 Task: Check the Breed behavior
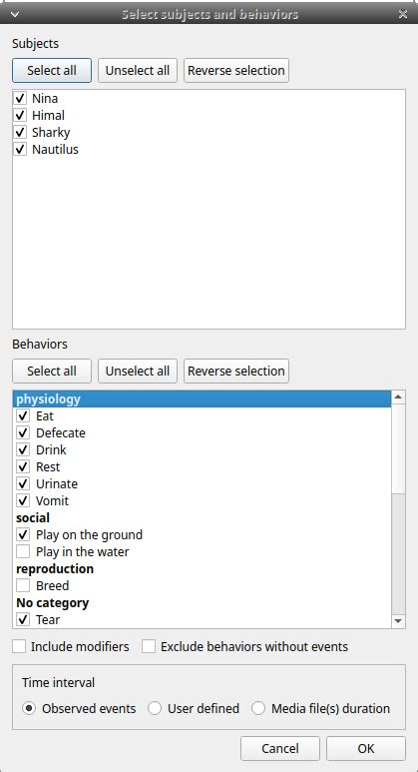click(23, 586)
